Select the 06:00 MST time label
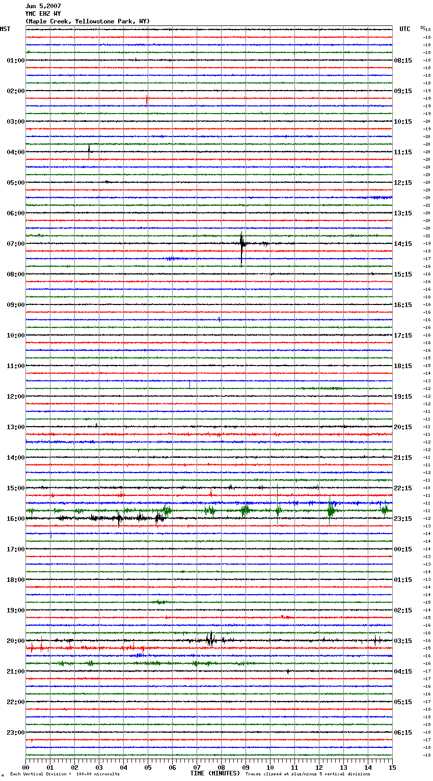 click(16, 213)
